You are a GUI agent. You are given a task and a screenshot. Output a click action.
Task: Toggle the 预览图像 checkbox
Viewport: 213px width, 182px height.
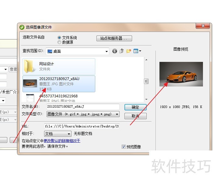pos(124,147)
